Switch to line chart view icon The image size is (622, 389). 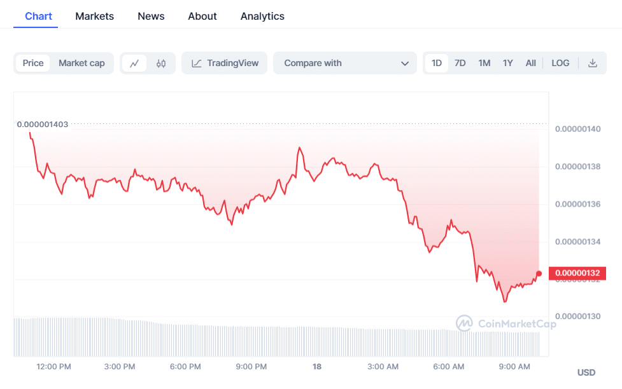(134, 64)
